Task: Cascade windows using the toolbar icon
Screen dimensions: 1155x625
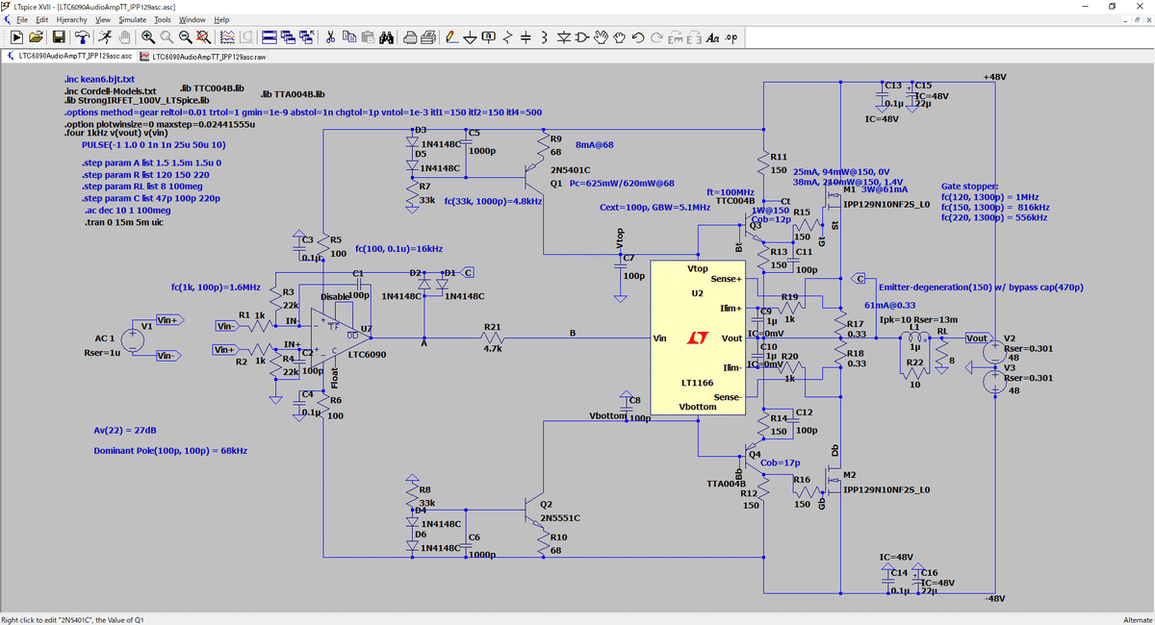Action: click(x=289, y=37)
